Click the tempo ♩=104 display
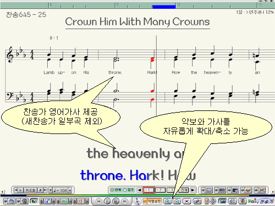Screen dimensions: 275x206 point(61,190)
